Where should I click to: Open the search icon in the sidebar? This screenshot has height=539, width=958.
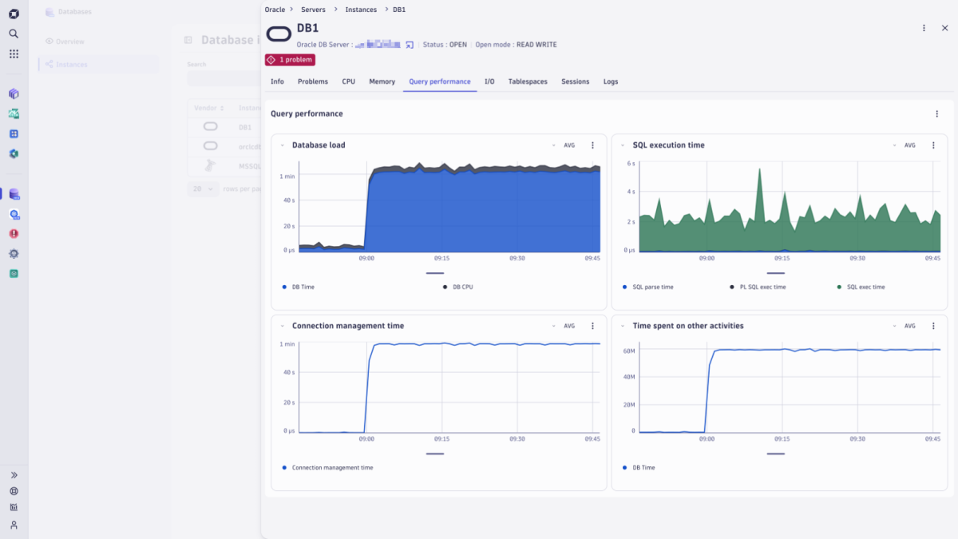point(13,34)
